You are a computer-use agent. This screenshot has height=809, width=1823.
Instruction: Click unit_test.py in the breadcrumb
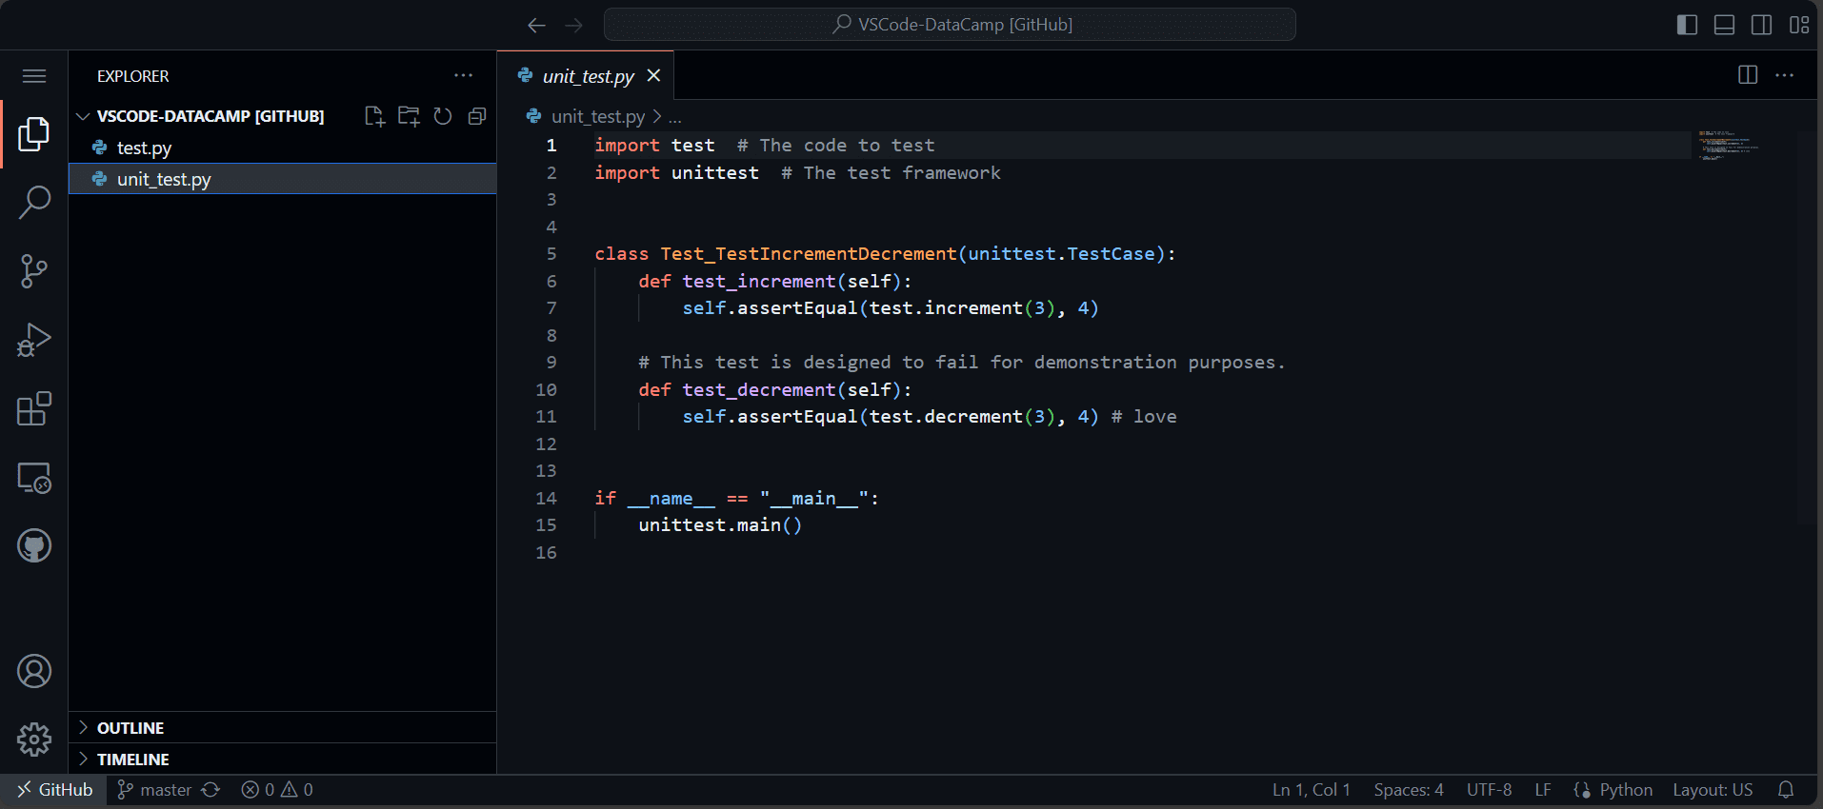click(x=598, y=116)
